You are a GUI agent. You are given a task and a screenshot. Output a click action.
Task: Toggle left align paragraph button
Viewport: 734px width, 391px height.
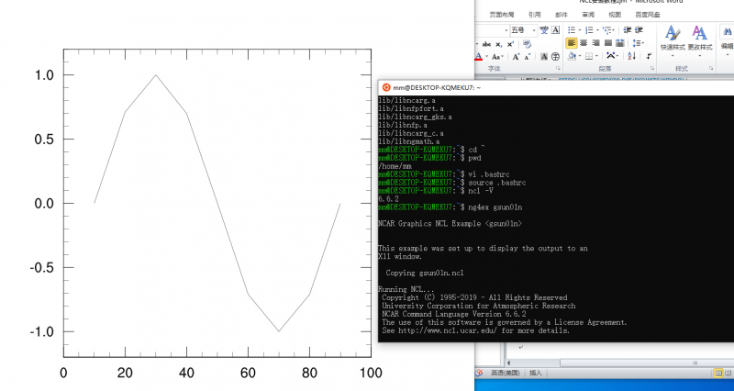(572, 43)
